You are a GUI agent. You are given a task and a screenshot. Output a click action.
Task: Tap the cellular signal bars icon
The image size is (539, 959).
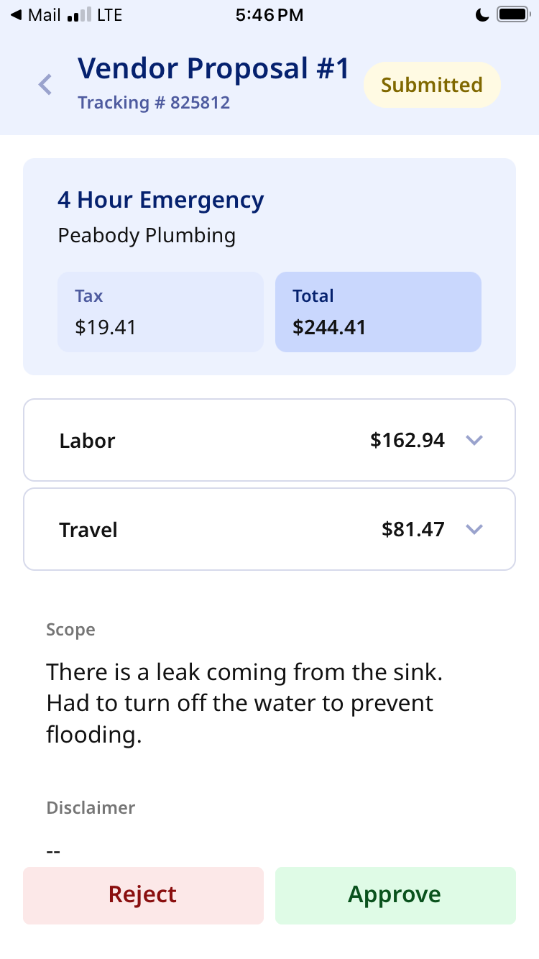[78, 15]
